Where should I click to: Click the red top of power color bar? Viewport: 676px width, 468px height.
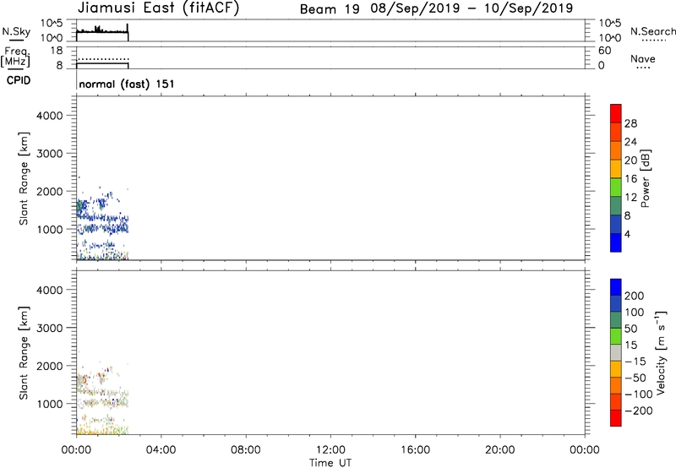616,113
